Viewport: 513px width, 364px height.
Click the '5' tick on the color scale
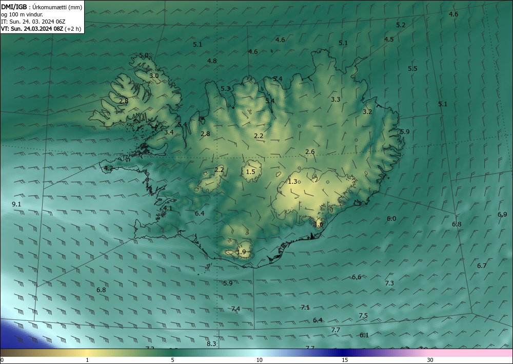pyautogui.click(x=173, y=360)
